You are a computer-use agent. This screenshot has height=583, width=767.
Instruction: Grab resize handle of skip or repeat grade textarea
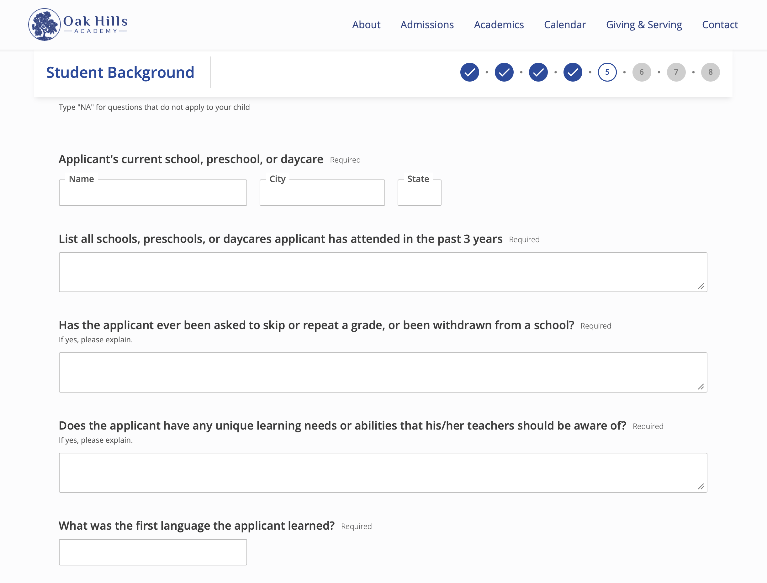[701, 387]
